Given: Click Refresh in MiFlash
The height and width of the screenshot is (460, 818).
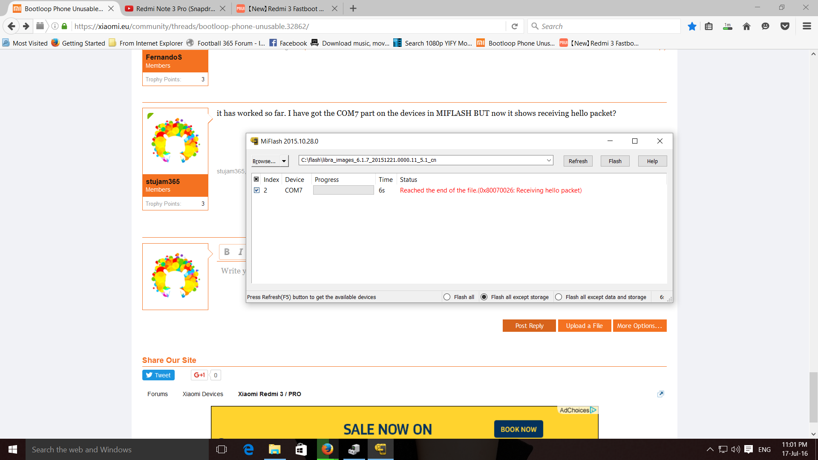Looking at the screenshot, I should (578, 161).
